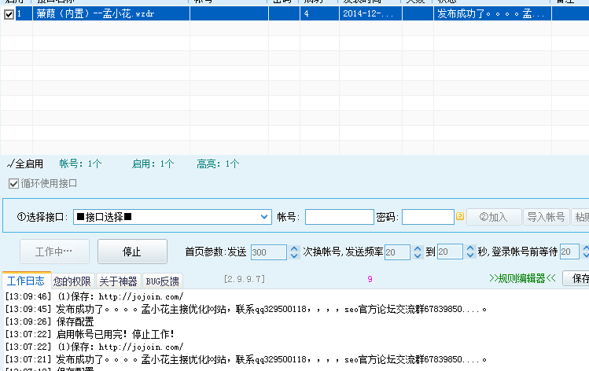The width and height of the screenshot is (589, 371).
Task: Switch to 工作日志 tab
Action: click(x=26, y=281)
